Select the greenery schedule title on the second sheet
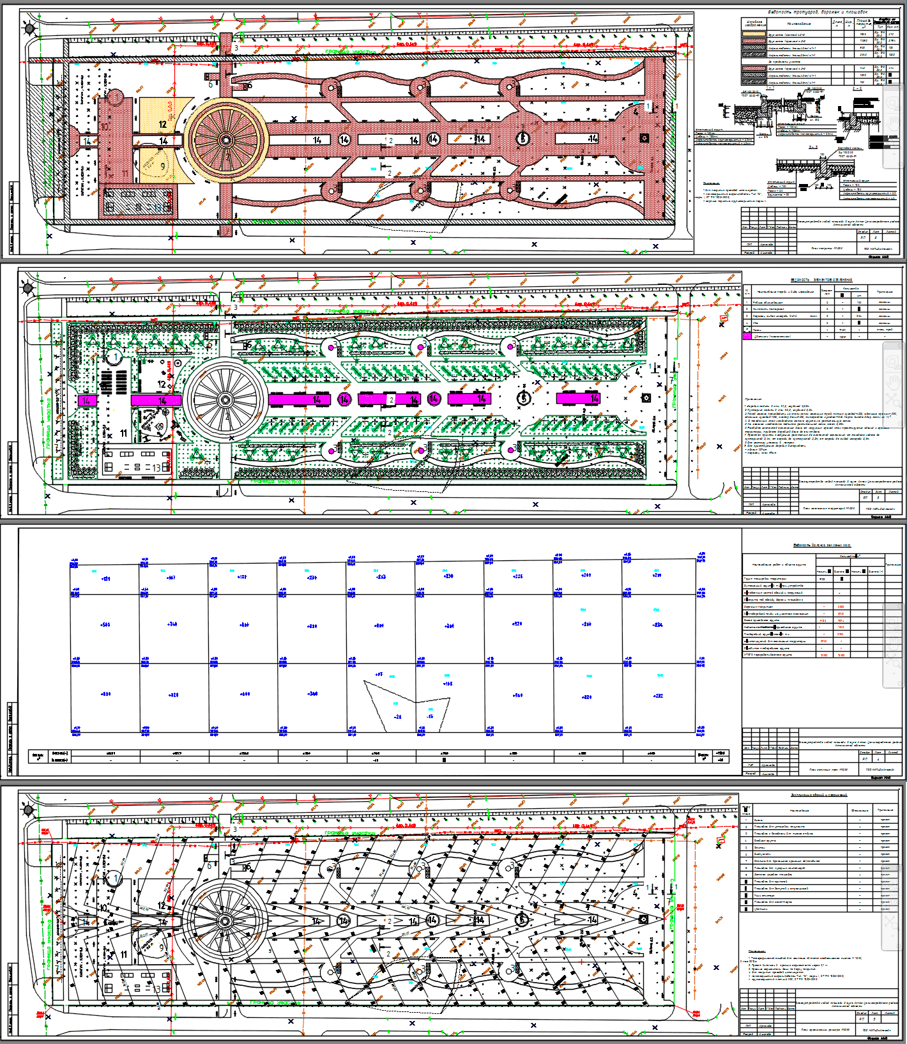 click(x=821, y=280)
